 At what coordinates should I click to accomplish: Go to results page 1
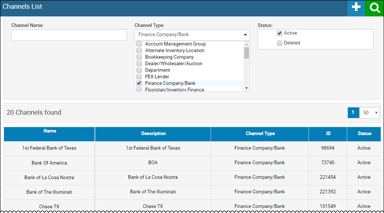point(353,113)
